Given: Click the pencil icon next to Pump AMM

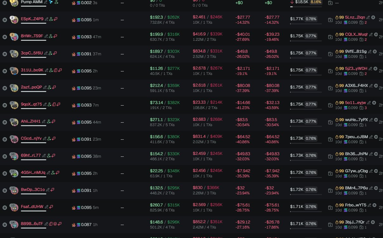Looking at the screenshot, I should click(46, 2).
